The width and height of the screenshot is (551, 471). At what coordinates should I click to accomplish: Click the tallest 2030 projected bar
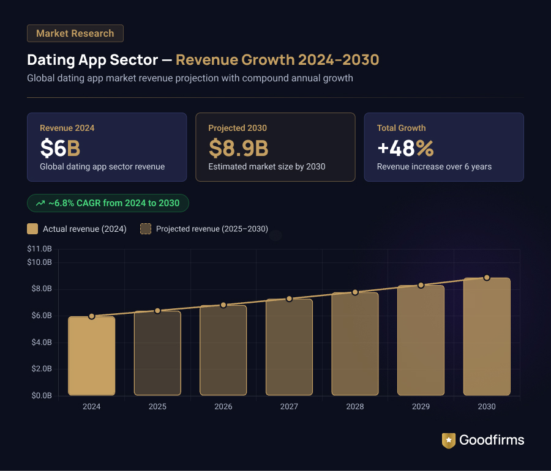point(487,336)
